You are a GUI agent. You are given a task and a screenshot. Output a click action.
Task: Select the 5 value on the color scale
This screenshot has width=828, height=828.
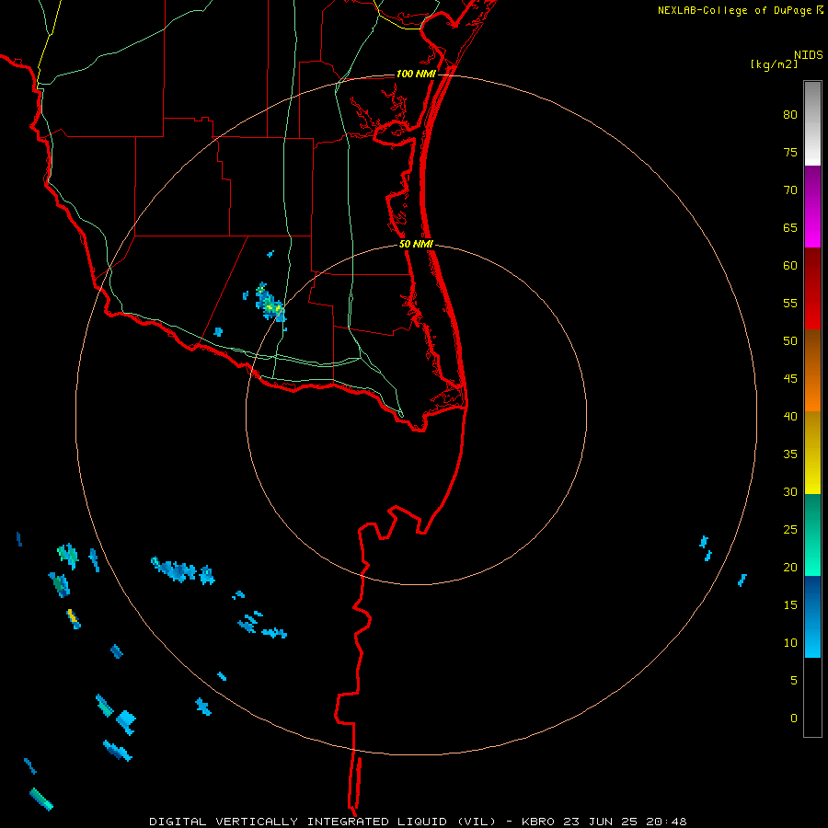tap(794, 680)
